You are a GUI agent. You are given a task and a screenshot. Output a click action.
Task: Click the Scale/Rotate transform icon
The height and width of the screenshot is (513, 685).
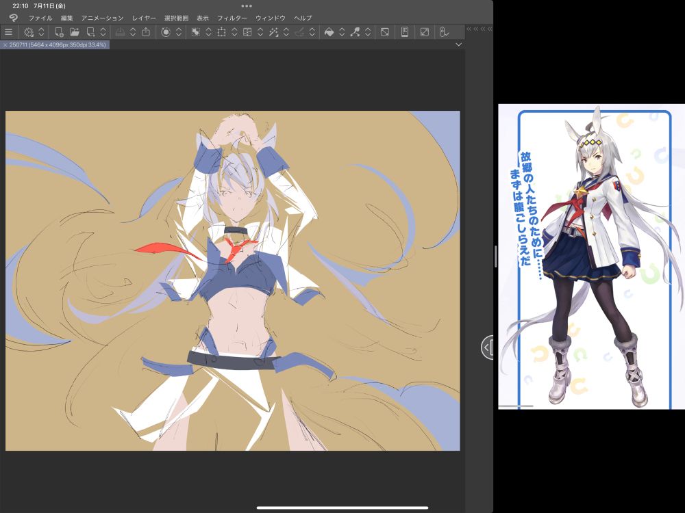[x=221, y=32]
